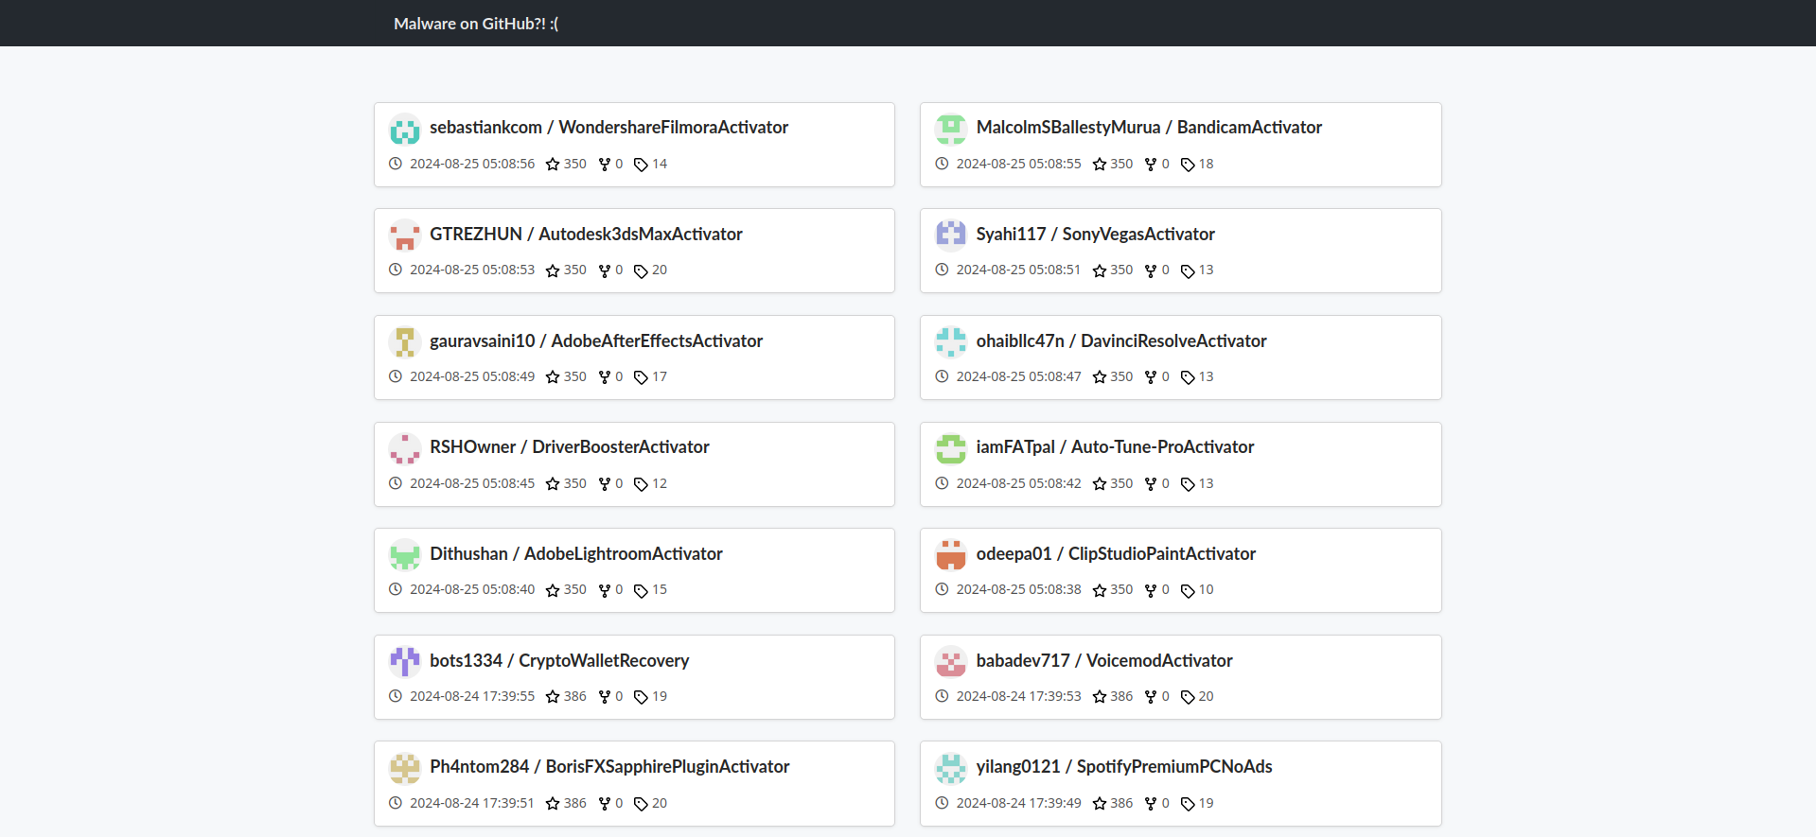Click the Syahi117 avatar icon

[x=951, y=235]
